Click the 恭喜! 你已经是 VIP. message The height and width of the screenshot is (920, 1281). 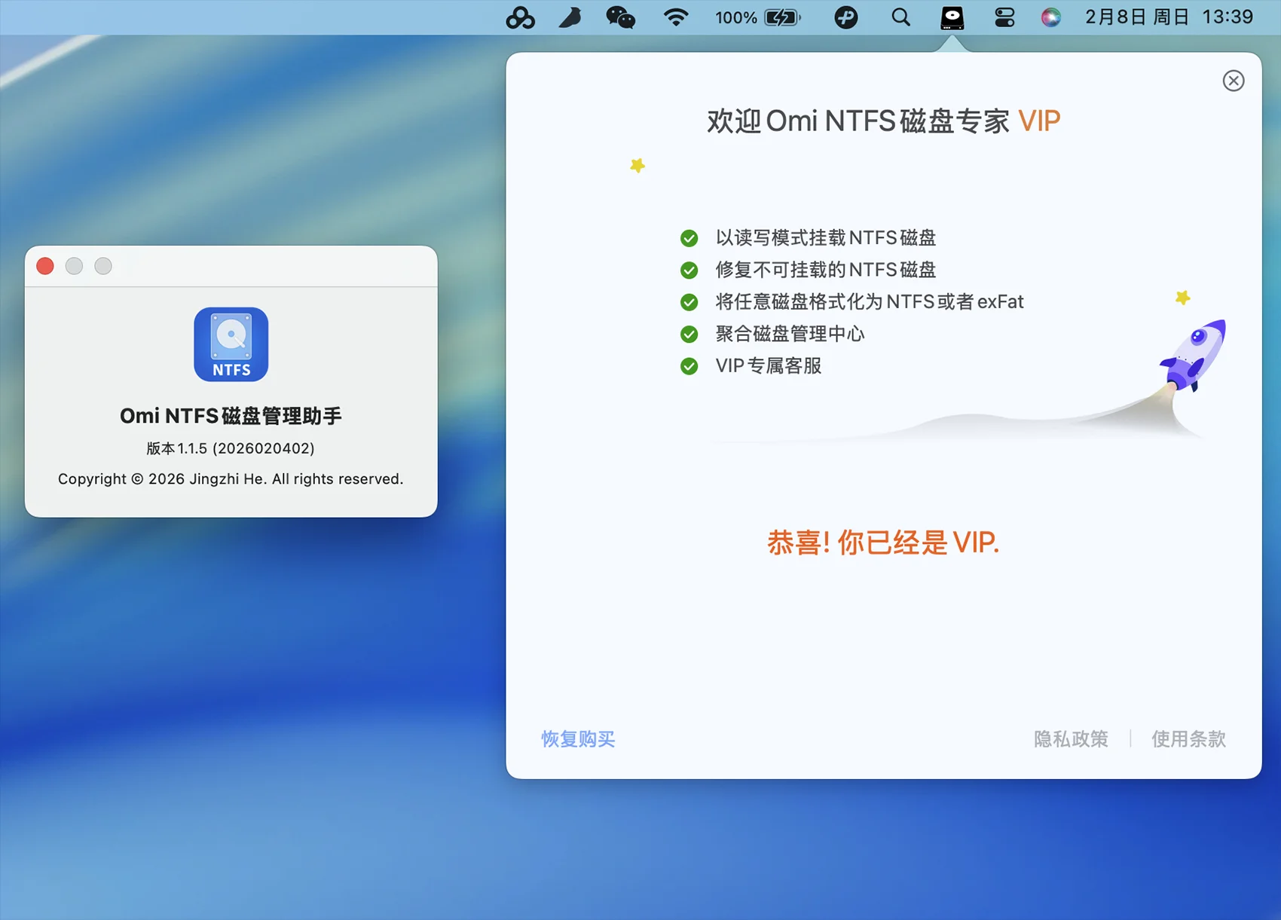coord(883,543)
